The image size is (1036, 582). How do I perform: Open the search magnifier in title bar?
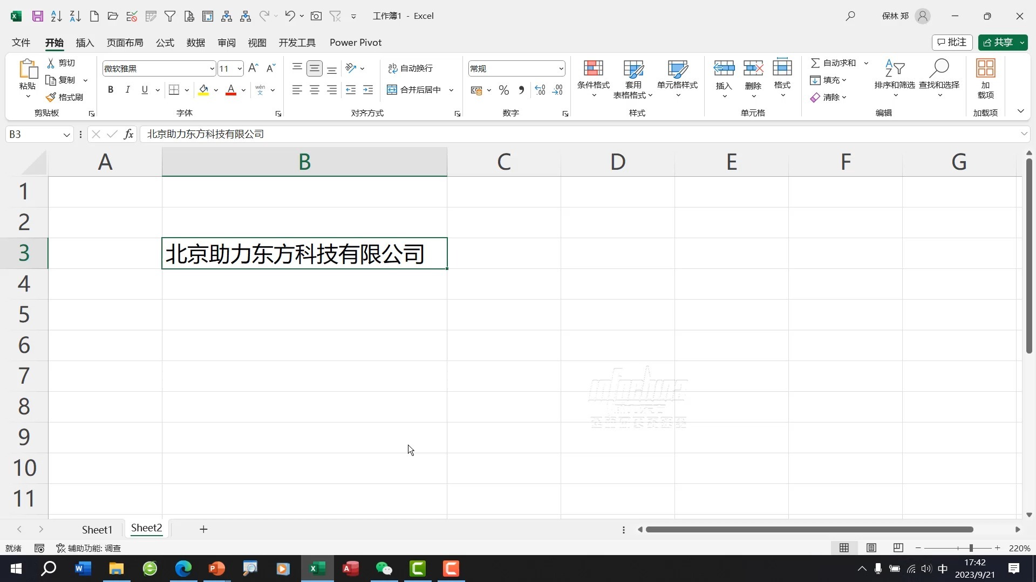850,16
